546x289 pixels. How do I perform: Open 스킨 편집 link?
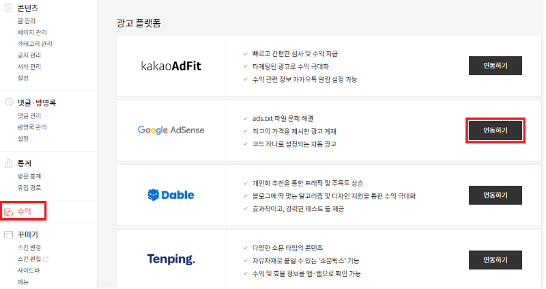(x=29, y=259)
